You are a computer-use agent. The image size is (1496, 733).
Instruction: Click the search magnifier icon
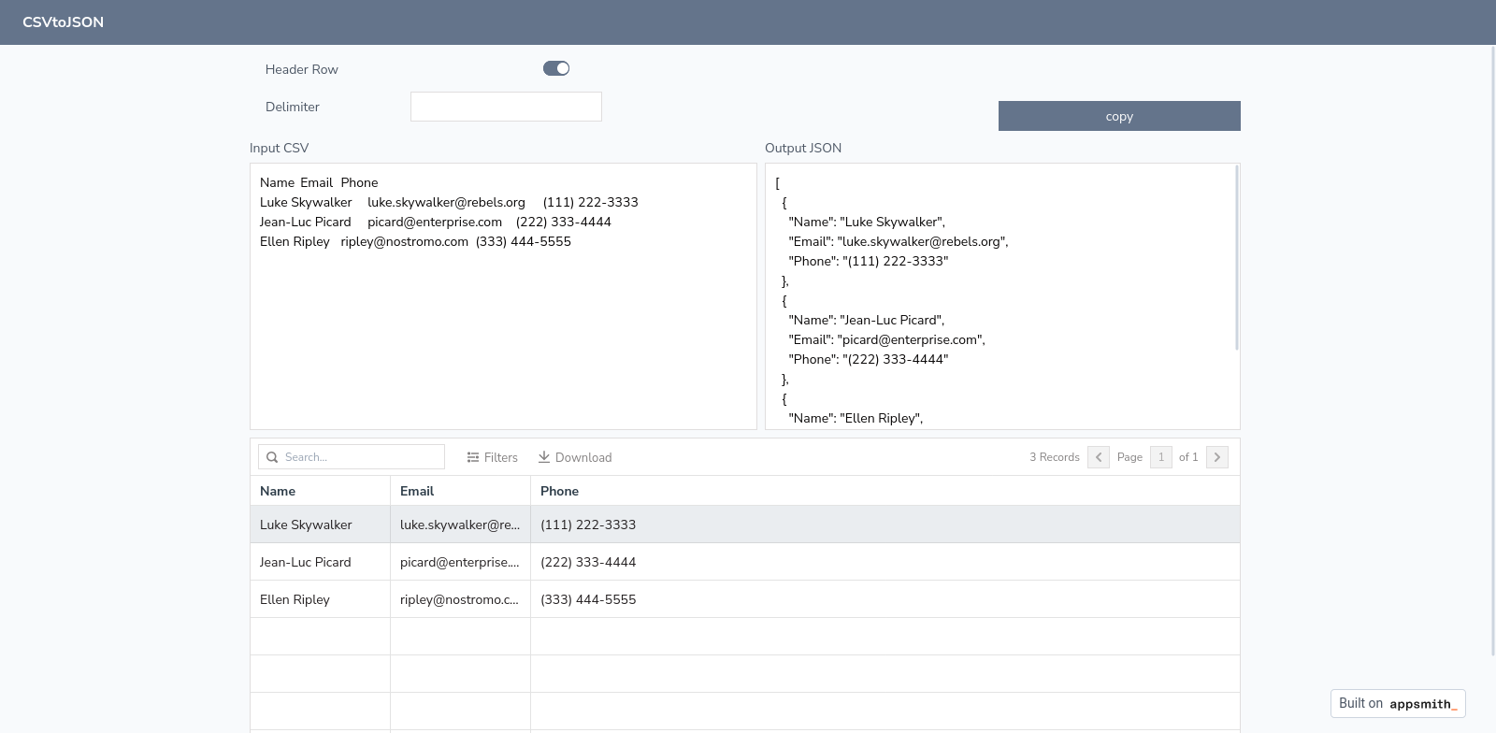[x=272, y=457]
